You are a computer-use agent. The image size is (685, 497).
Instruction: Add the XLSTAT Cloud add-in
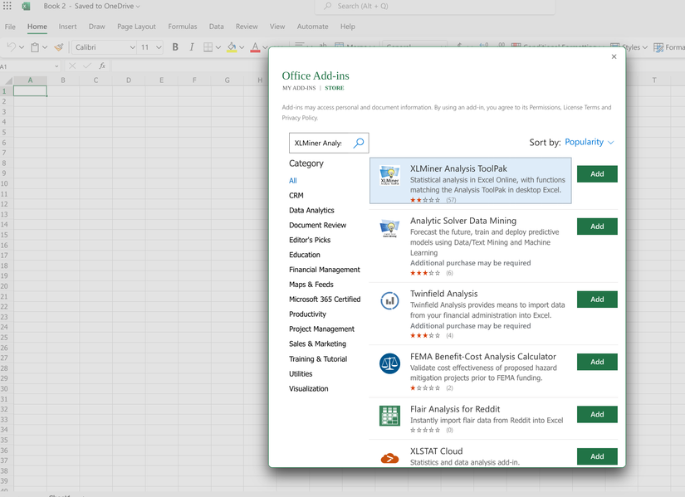coord(597,456)
